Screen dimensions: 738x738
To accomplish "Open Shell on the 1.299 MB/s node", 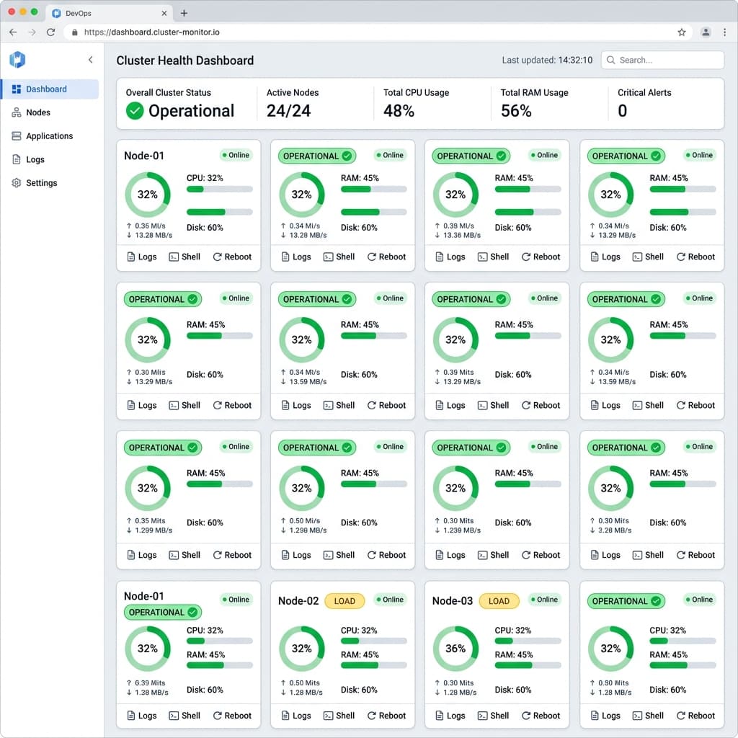I will [184, 556].
